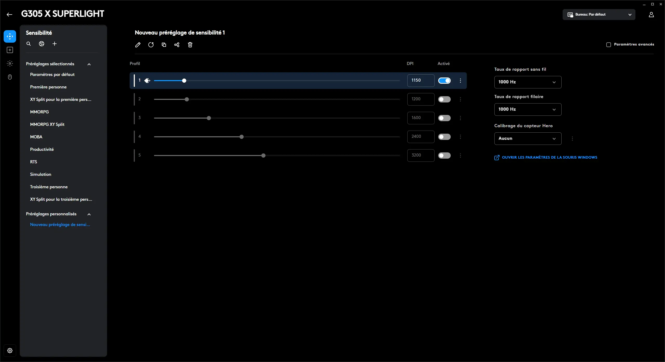Check the Paramètres avancés checkbox
The image size is (665, 362).
[x=608, y=45]
